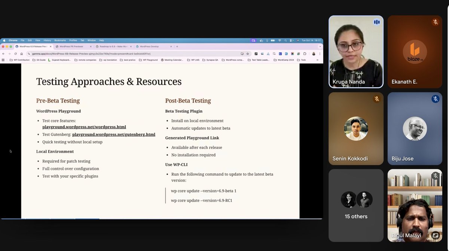Open Spotlight search in menu bar

[285, 40]
